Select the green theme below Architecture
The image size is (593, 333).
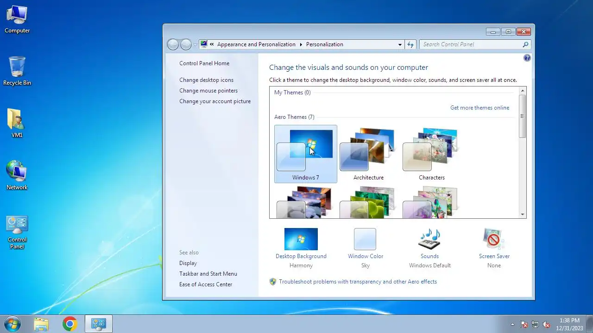[368, 202]
